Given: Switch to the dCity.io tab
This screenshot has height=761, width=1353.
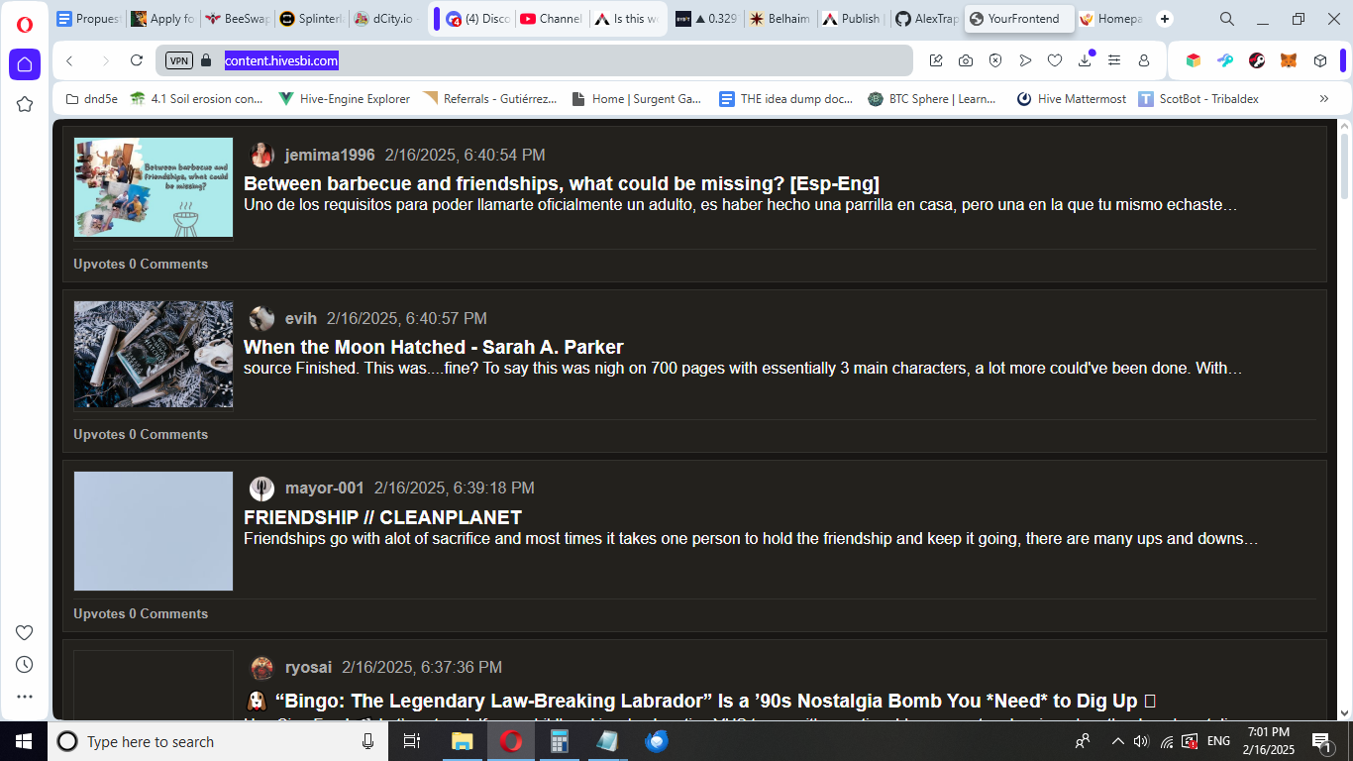Looking at the screenshot, I should click(x=385, y=19).
